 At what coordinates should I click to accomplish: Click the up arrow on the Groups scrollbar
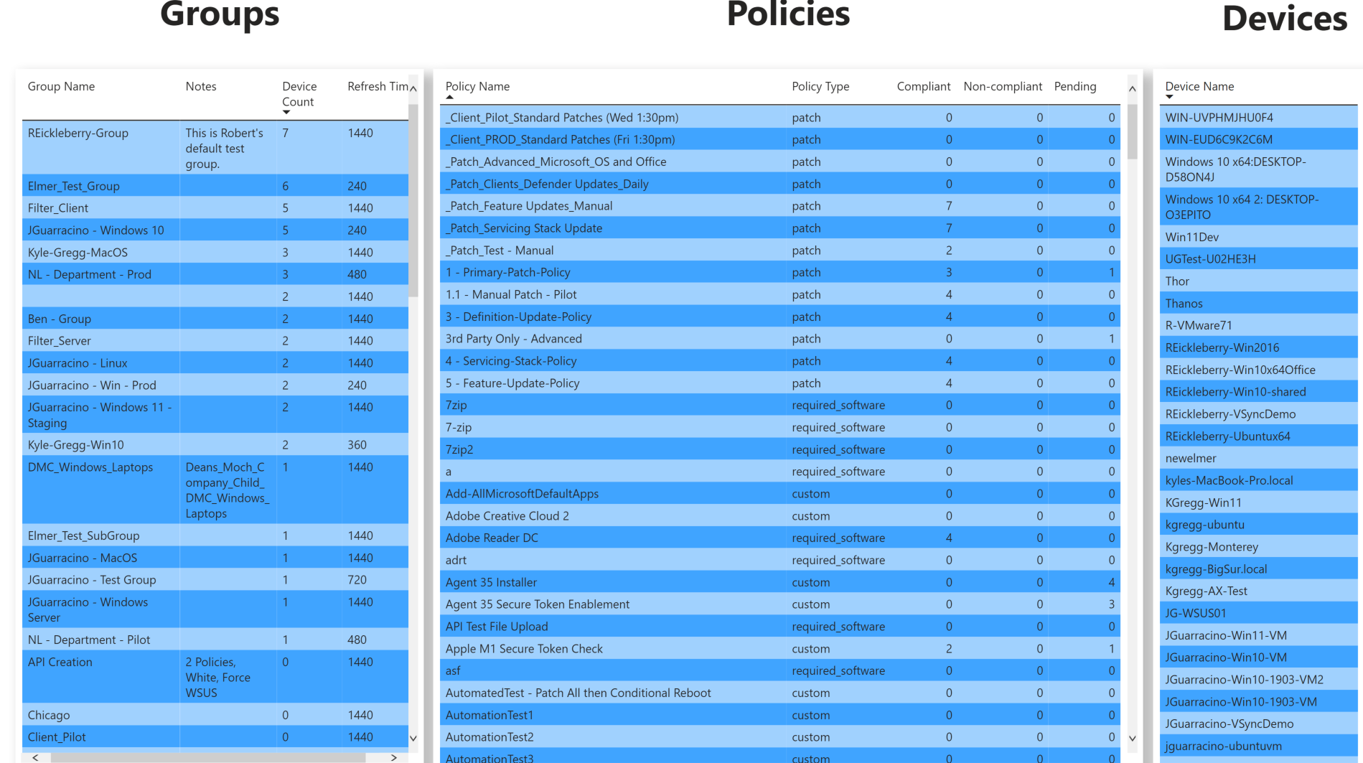click(x=413, y=87)
